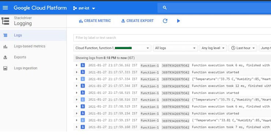Expand the 21:17:57.334 log entry
Viewport: 271px width, 136px height.
click(x=77, y=79)
